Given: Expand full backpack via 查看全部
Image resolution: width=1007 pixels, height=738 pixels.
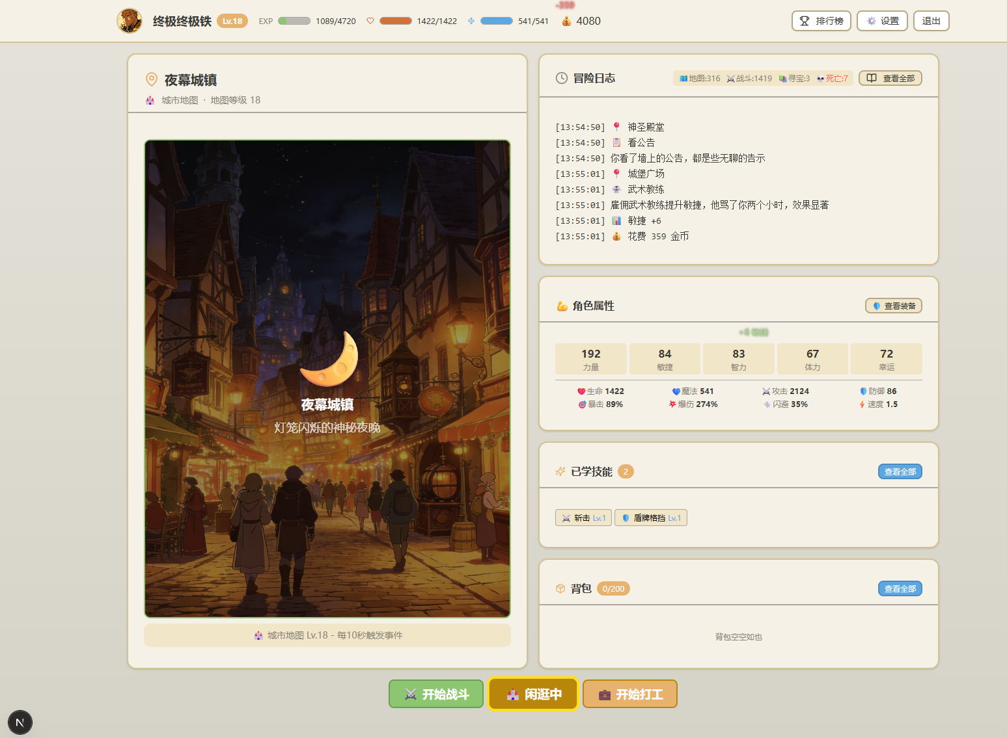Looking at the screenshot, I should tap(900, 588).
